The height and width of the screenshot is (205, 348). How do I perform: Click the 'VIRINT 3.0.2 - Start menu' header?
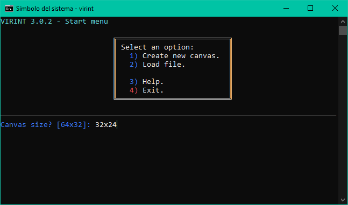pos(54,22)
